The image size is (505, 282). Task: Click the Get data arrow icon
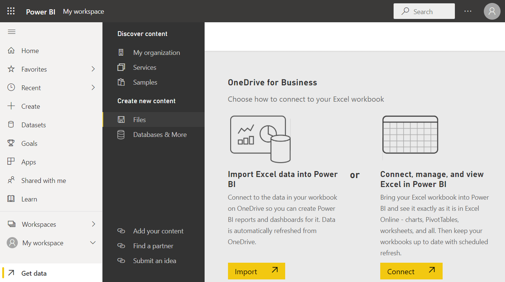12,273
